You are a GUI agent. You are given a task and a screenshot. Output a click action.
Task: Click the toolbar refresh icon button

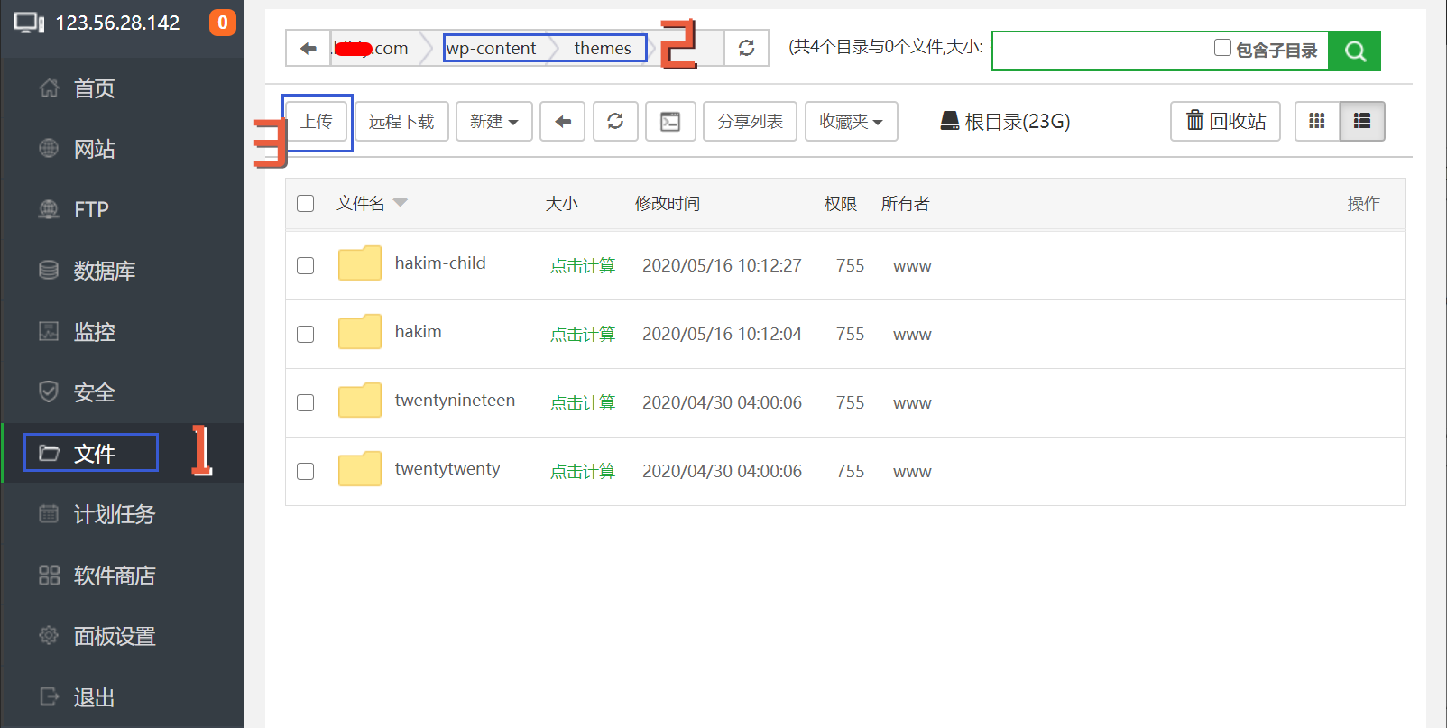click(615, 122)
